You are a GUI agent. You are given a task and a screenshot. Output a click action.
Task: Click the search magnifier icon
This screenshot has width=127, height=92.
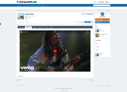pos(109,5)
